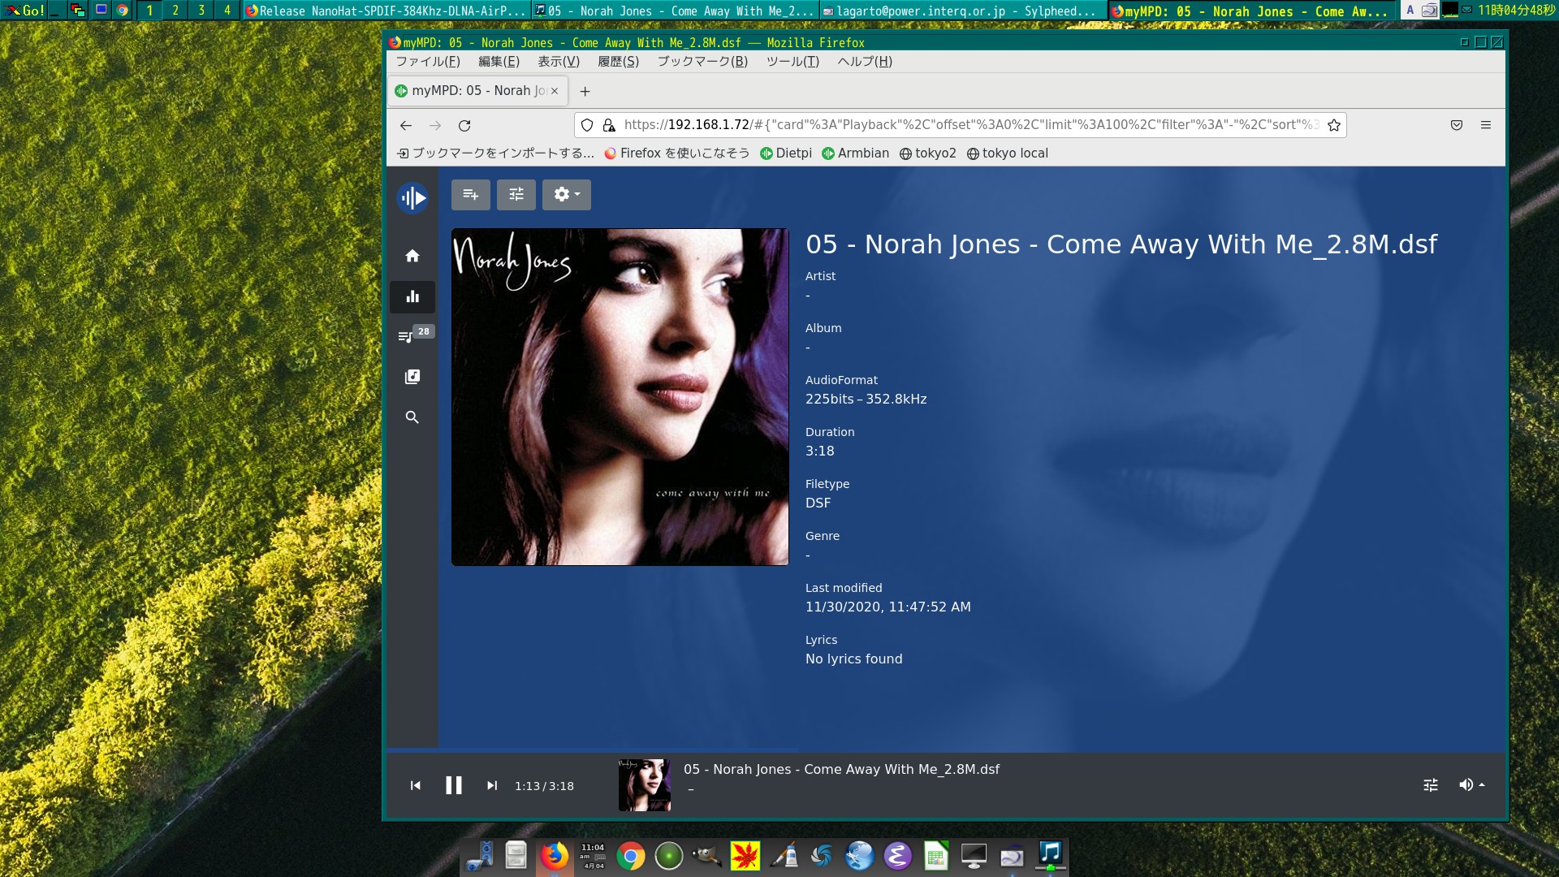Click the Norah Jones album cover
The image size is (1559, 877).
pos(620,397)
